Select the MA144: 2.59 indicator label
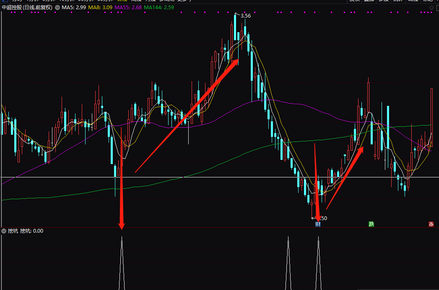The width and height of the screenshot is (439, 290). tap(159, 8)
